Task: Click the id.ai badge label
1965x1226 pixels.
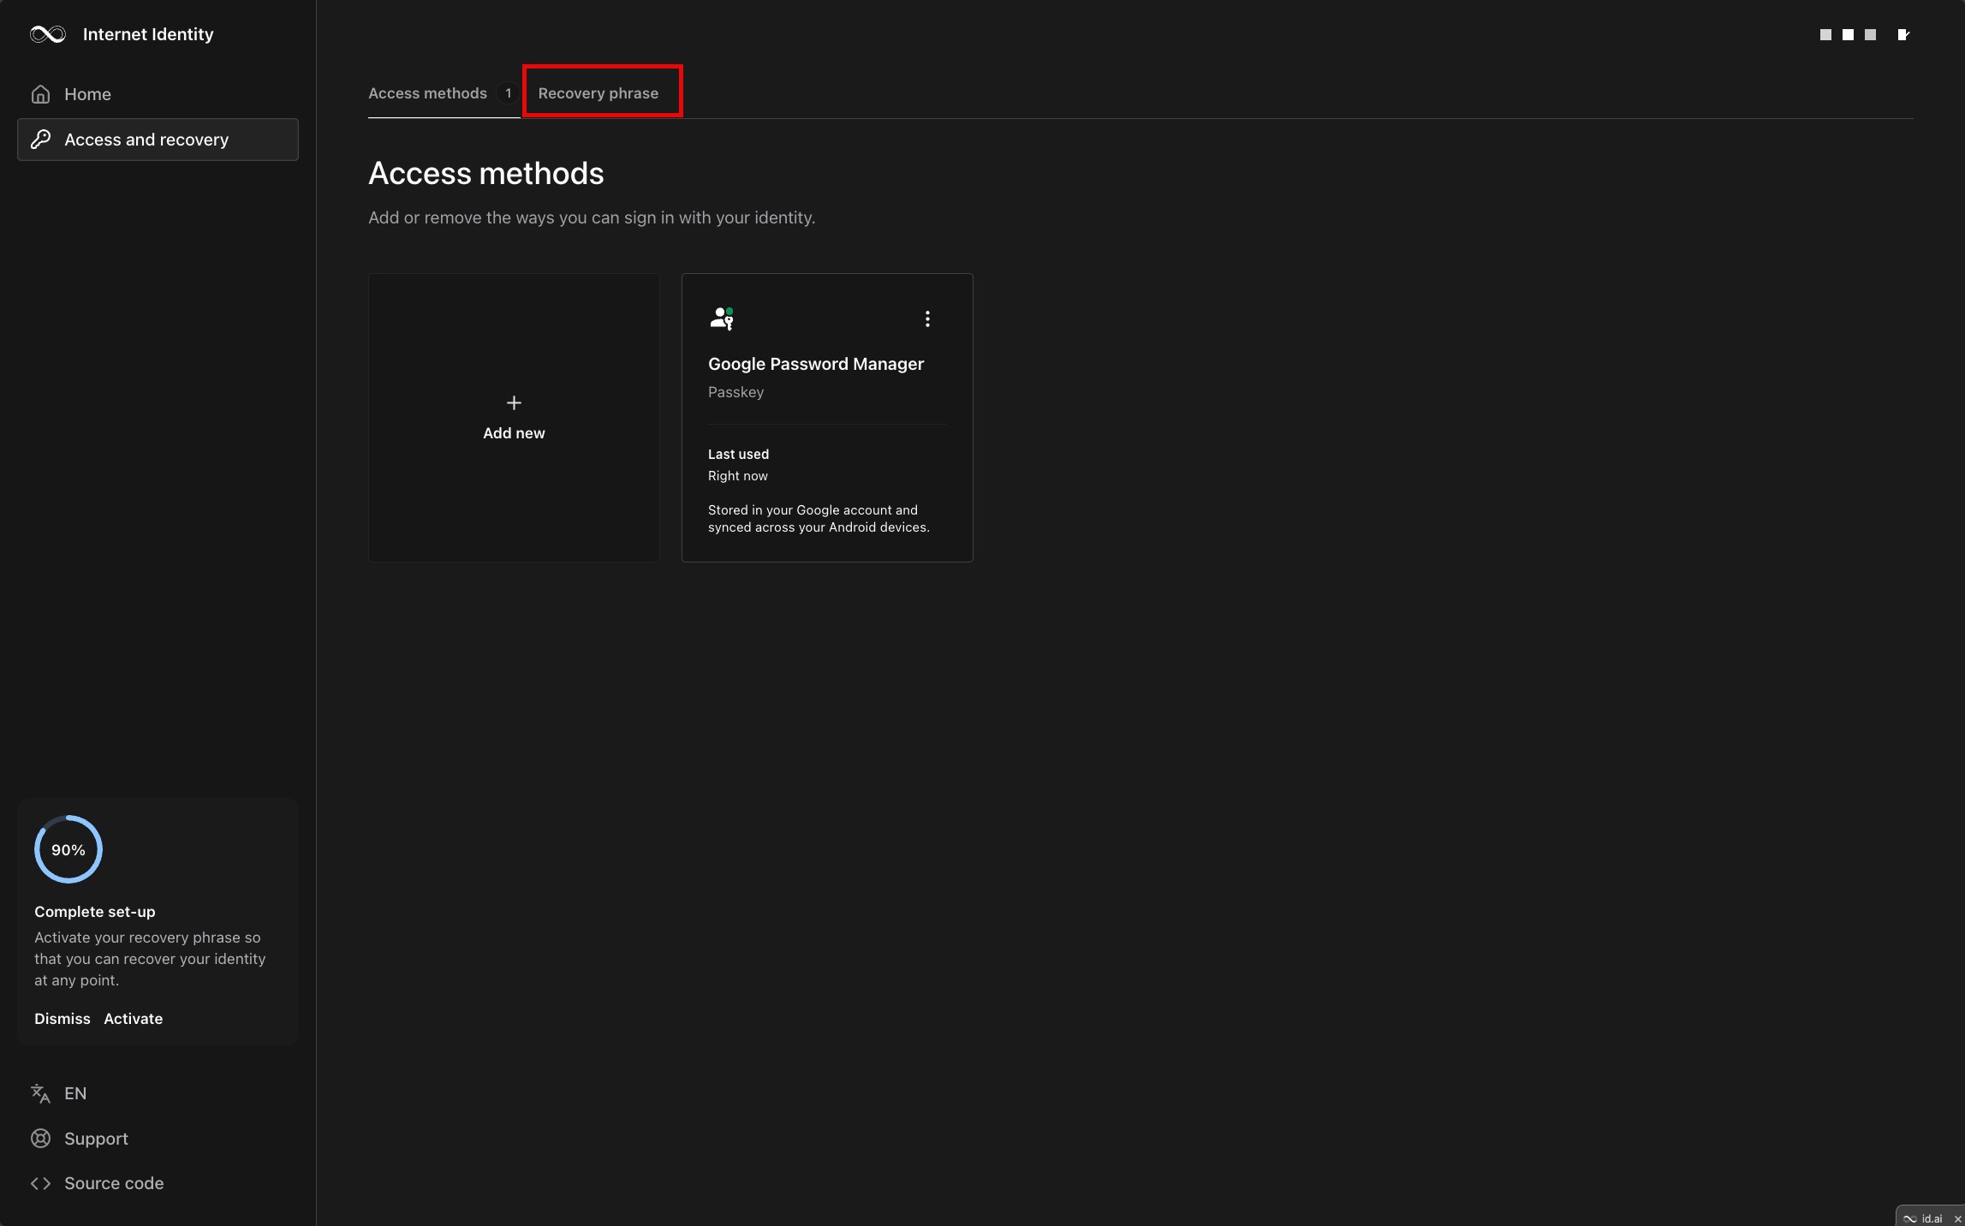Action: click(1931, 1219)
